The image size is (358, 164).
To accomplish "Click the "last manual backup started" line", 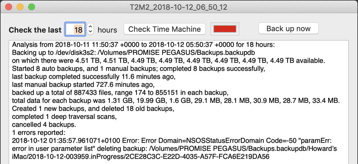I will click(x=83, y=85).
